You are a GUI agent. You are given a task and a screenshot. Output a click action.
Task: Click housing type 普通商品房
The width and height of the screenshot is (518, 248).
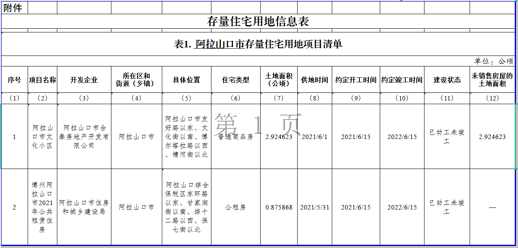[236, 137]
